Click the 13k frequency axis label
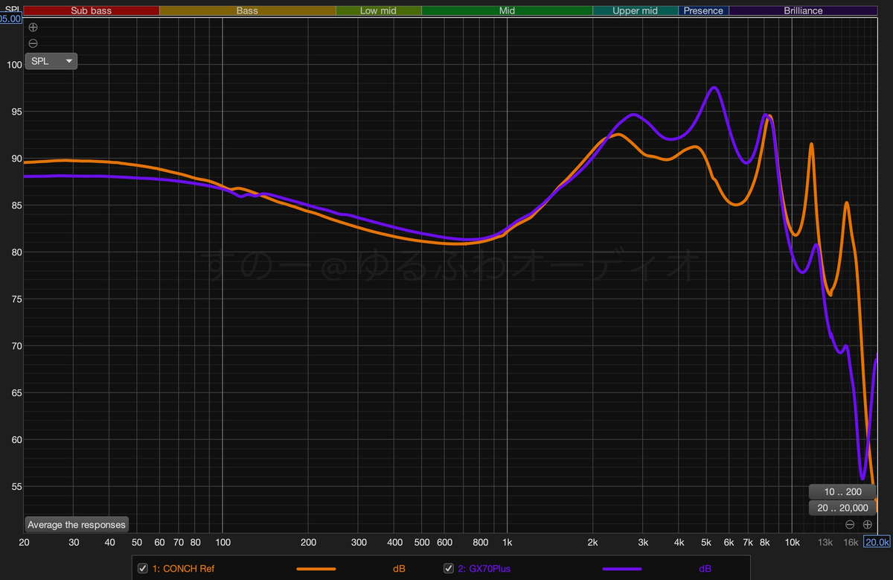The image size is (893, 580). click(x=825, y=542)
